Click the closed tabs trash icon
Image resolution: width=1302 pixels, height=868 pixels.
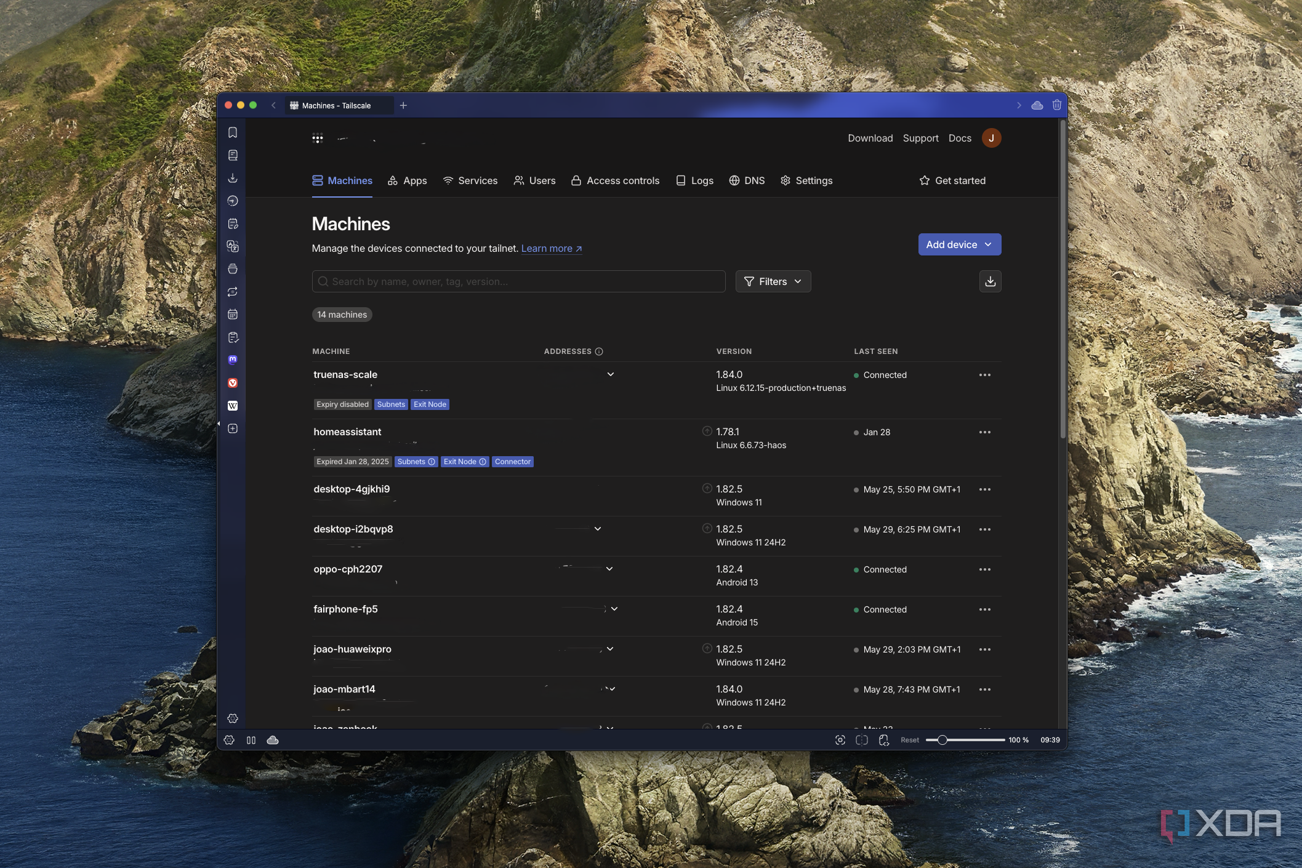[1057, 105]
